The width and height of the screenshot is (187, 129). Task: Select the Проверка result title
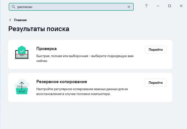[46, 49]
